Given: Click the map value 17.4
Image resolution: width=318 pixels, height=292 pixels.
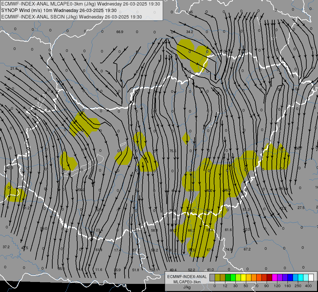Looking at the screenshot, I should pyautogui.click(x=118, y=250).
